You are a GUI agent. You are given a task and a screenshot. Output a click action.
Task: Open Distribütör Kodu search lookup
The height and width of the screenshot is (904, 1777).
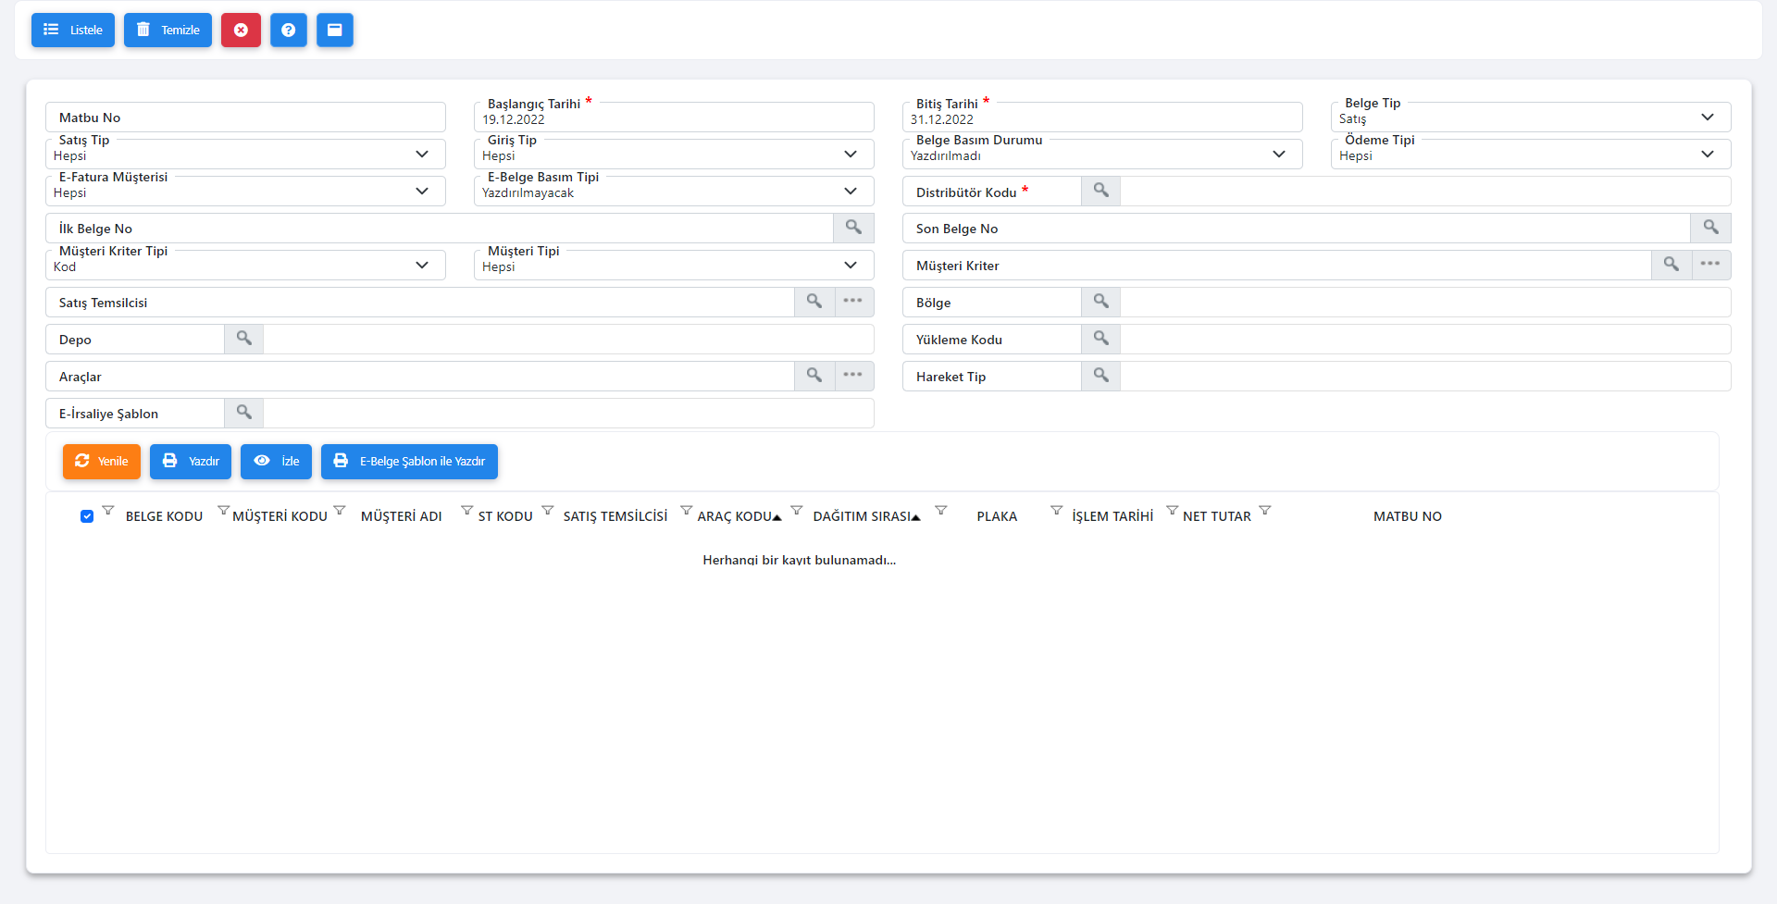click(x=1100, y=191)
